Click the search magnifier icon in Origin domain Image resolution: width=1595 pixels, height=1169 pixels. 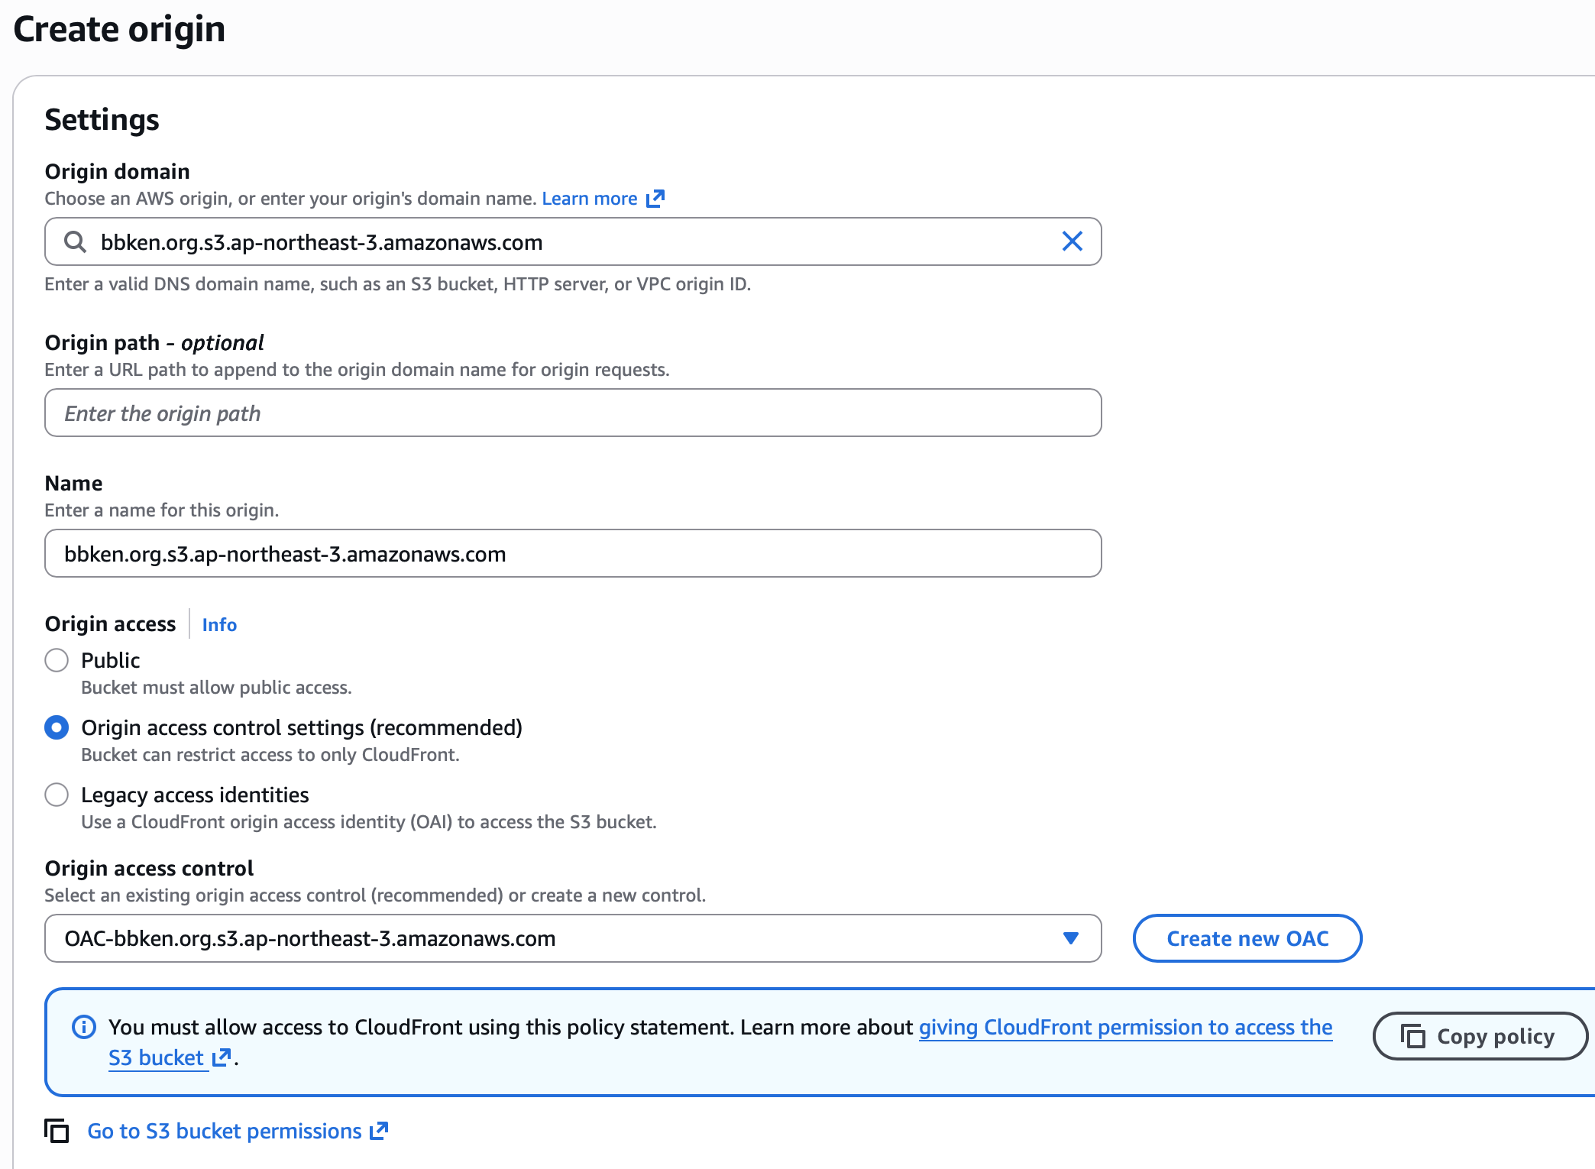[75, 242]
